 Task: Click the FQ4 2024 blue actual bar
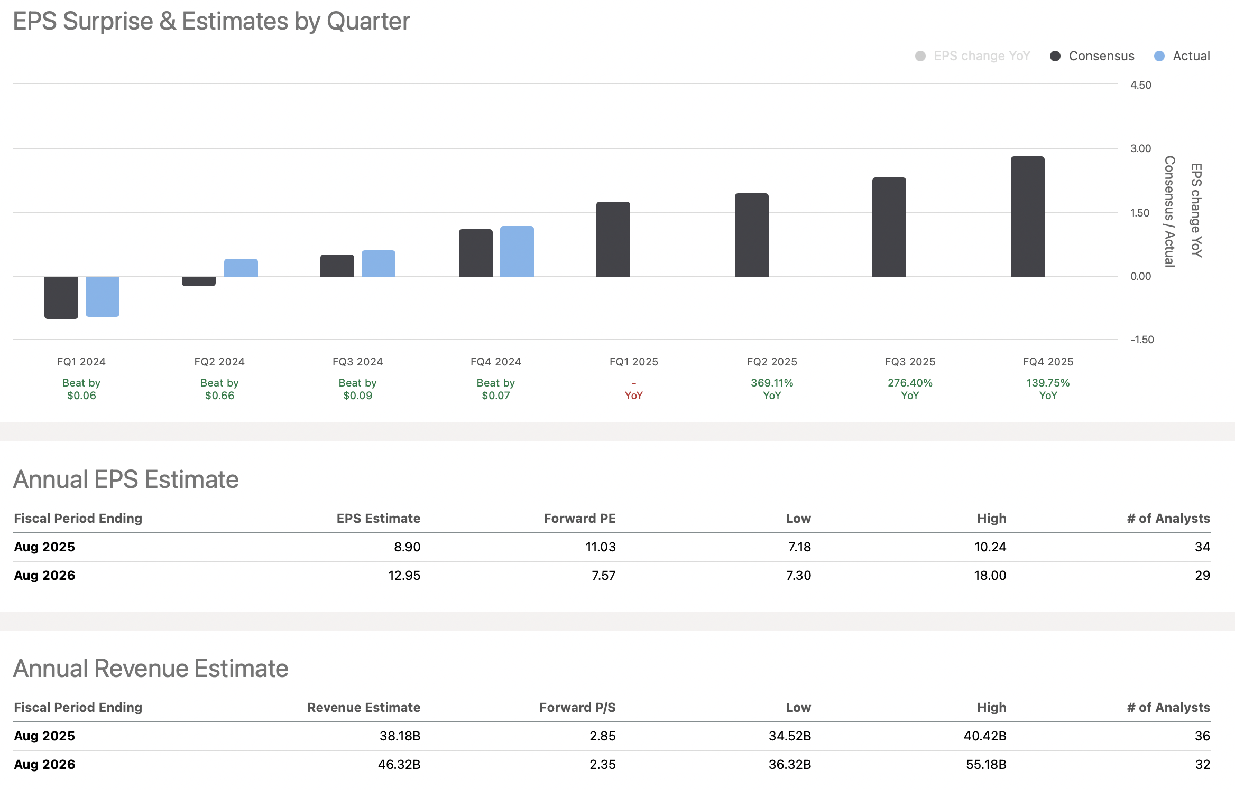[515, 250]
